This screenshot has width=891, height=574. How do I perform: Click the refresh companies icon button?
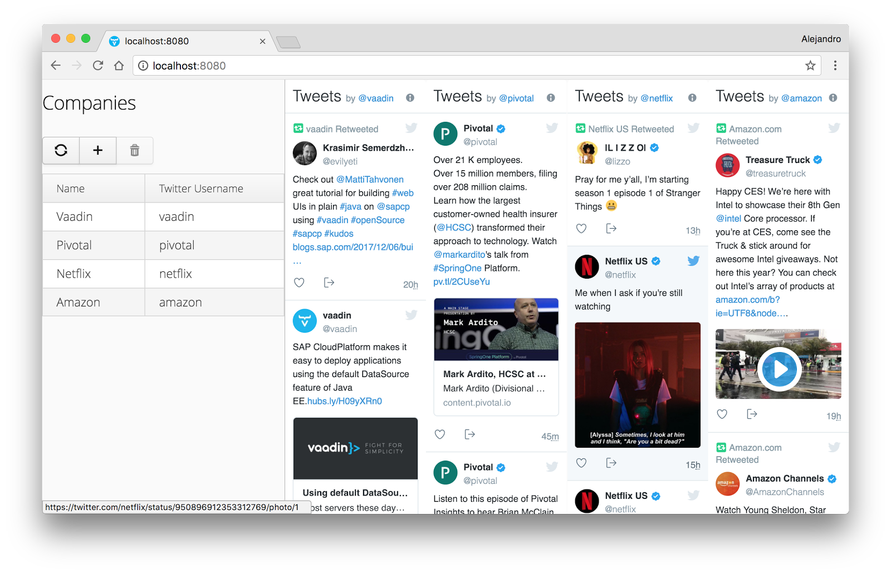click(61, 150)
